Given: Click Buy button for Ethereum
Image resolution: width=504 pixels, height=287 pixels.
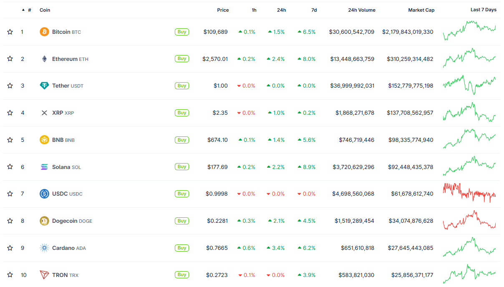Looking at the screenshot, I should (x=182, y=59).
